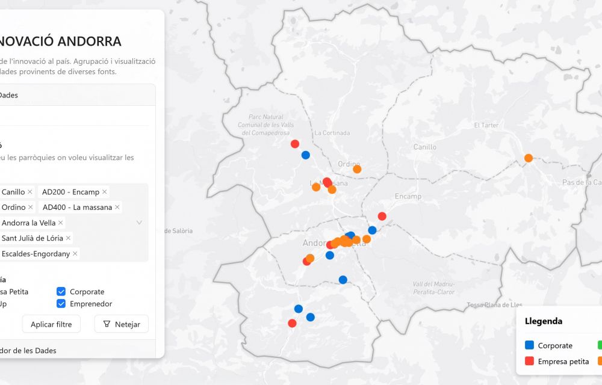Click the red Empresa petita legend swatch

(530, 362)
